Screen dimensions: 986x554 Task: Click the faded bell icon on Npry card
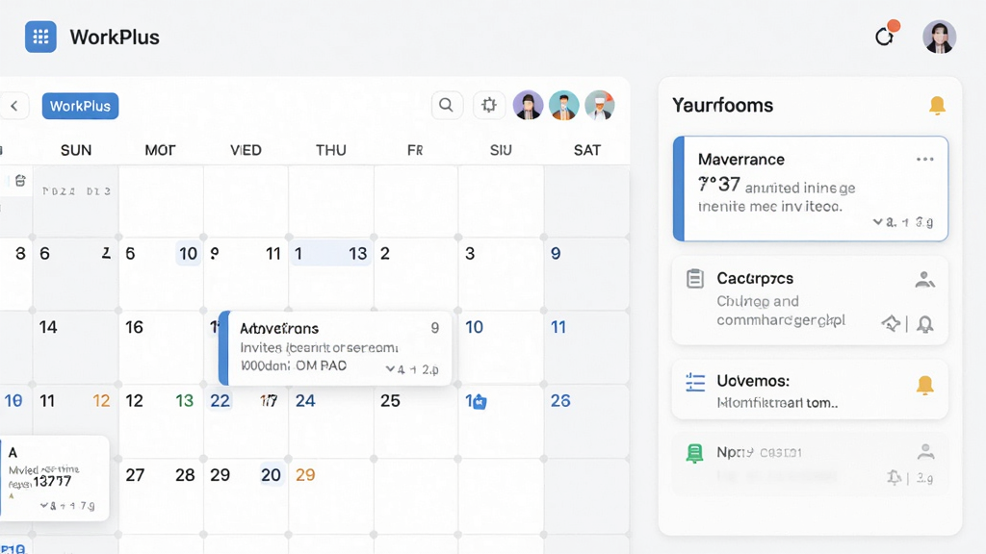pos(895,477)
